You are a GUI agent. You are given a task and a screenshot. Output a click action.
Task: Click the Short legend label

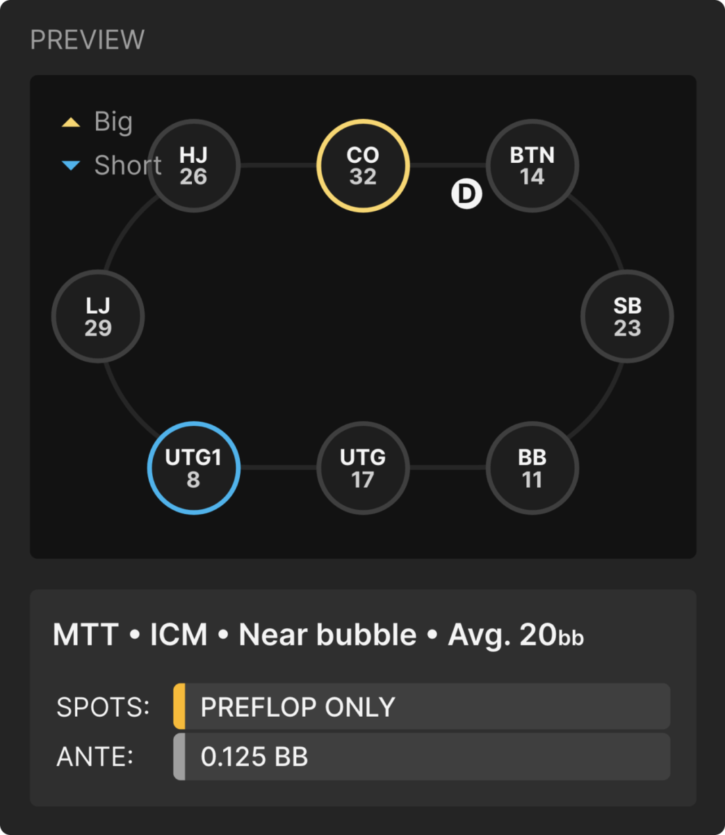click(x=128, y=166)
